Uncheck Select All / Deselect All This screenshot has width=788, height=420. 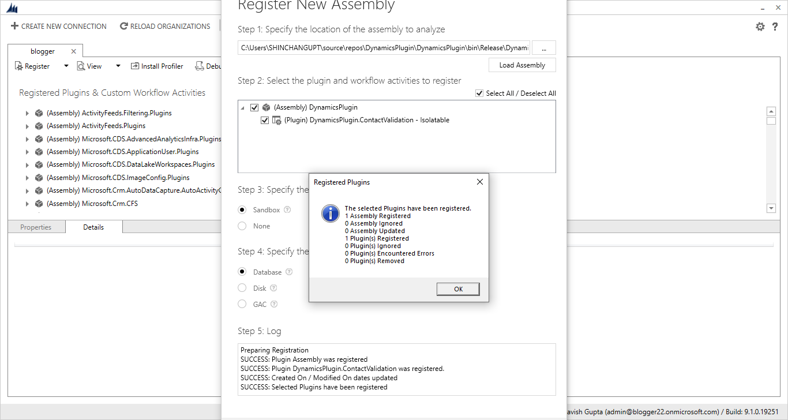click(479, 93)
